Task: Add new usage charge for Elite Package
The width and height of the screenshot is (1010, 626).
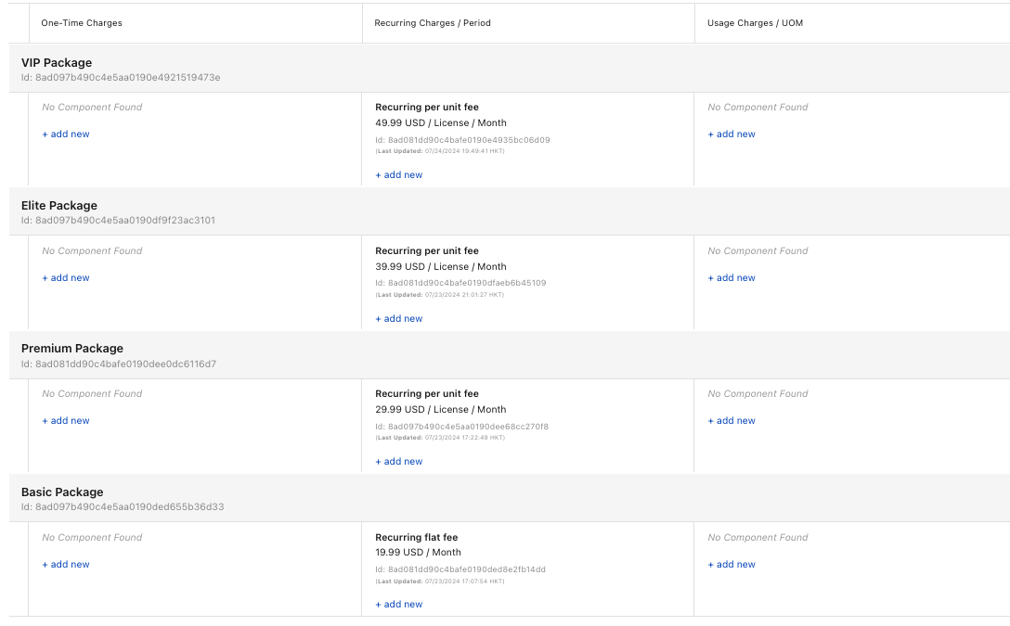Action: (731, 277)
